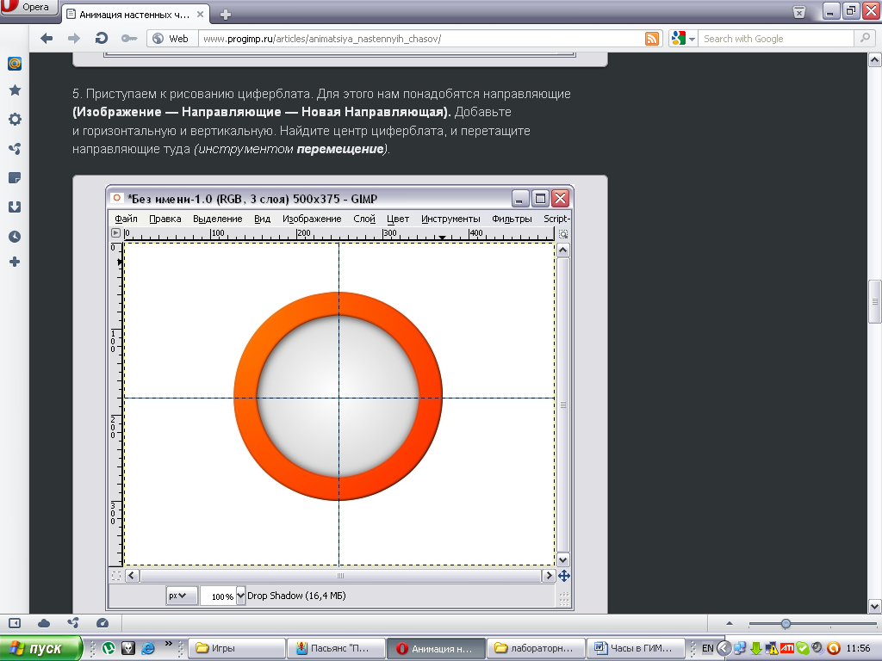The width and height of the screenshot is (882, 661).
Task: Open the Opera main menu button
Action: 28,7
